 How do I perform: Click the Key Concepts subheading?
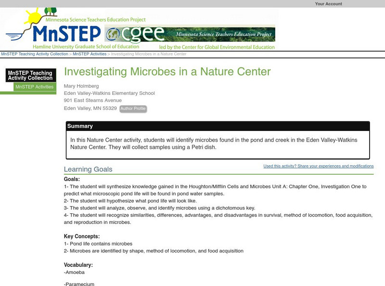[x=81, y=236]
